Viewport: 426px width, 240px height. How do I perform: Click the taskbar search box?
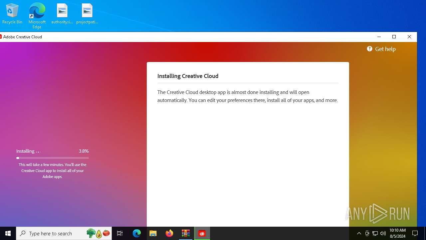(64, 233)
